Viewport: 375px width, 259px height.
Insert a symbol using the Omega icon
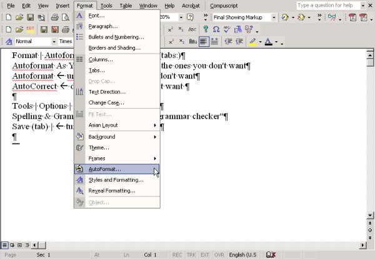coord(216,29)
